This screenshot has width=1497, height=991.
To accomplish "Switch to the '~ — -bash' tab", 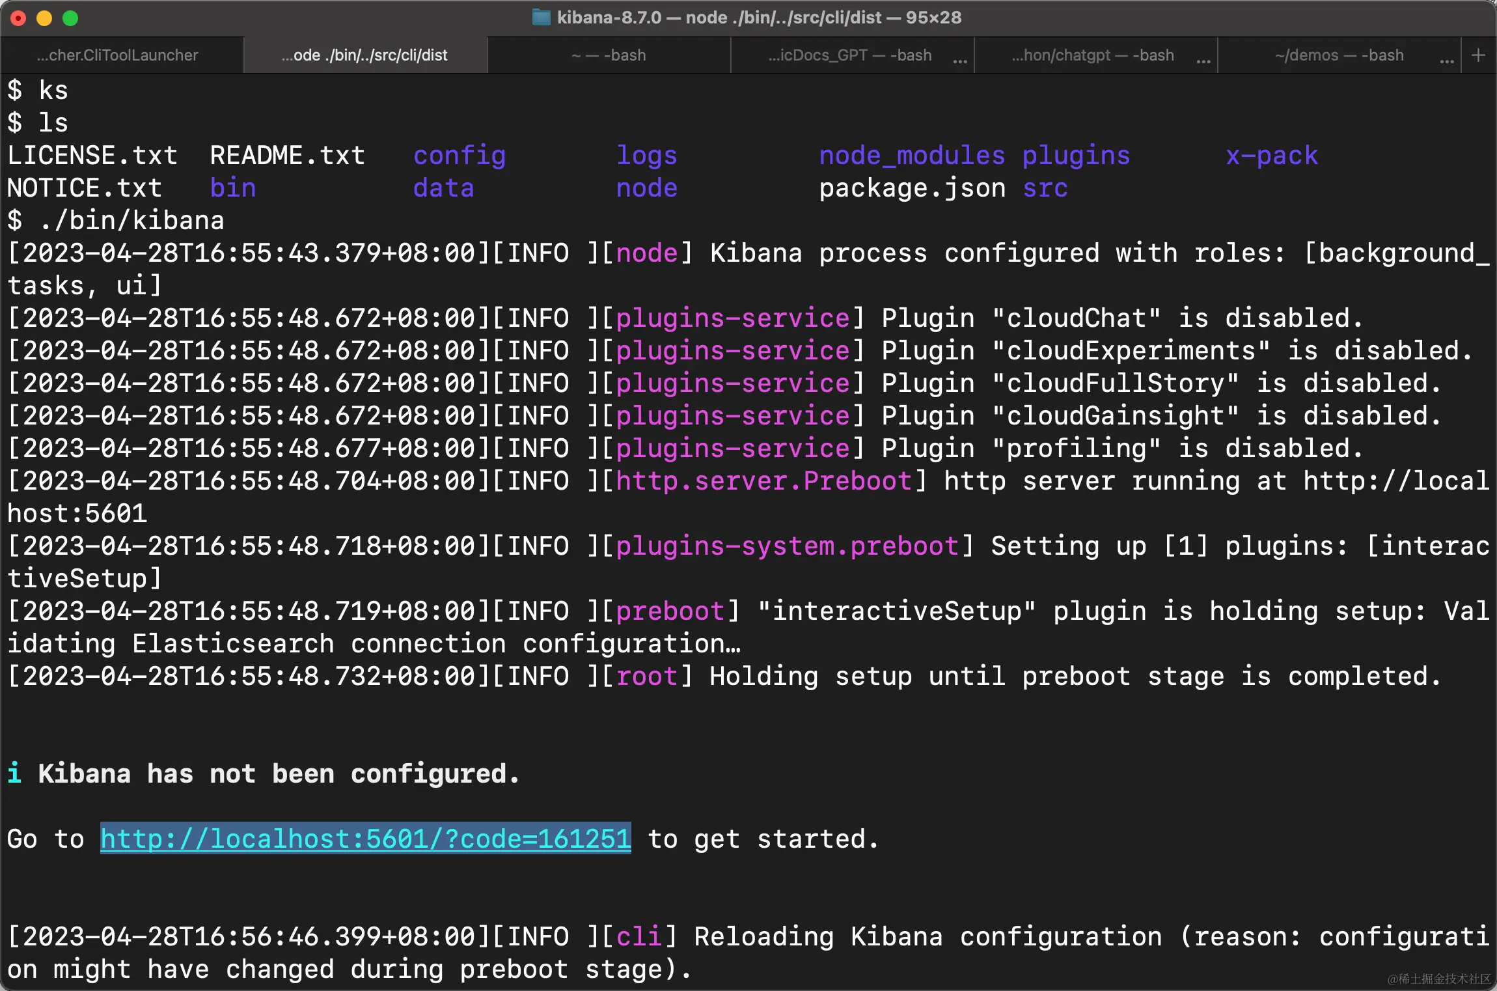I will pyautogui.click(x=609, y=55).
